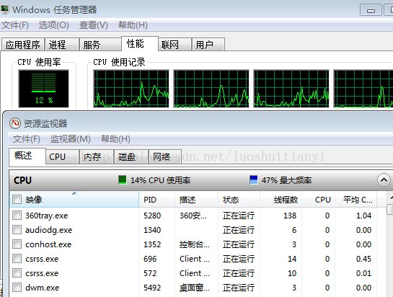Screen dimensions: 393x297
Task: Open Task Manager 查看(V) menu
Action: coord(94,25)
